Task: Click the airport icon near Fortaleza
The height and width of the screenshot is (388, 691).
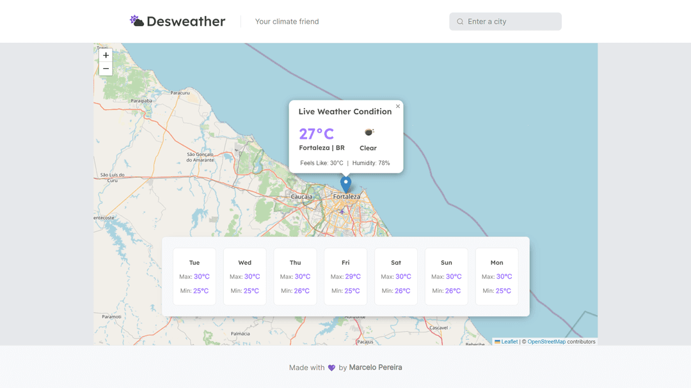Action: coord(342,212)
